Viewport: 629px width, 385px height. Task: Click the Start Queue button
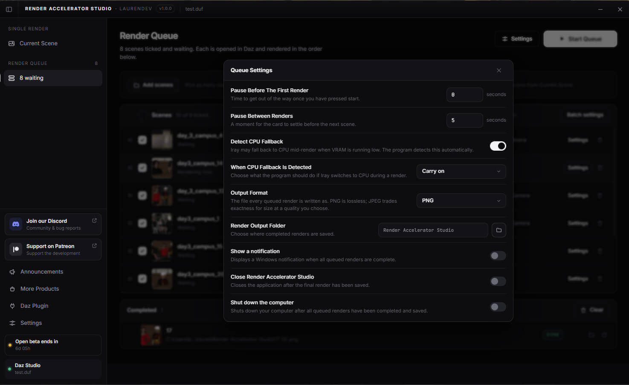point(580,39)
